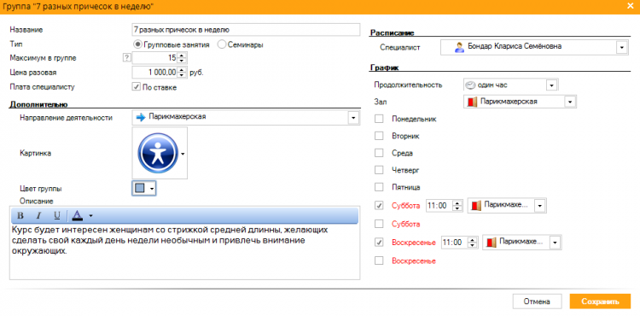Viewport: 640px width, 316px height.
Task: Uncheck the По ставке checkbox
Action: [x=137, y=87]
